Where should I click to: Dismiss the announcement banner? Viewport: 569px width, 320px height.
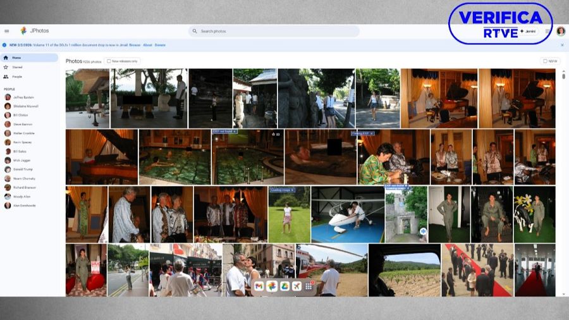pos(562,45)
